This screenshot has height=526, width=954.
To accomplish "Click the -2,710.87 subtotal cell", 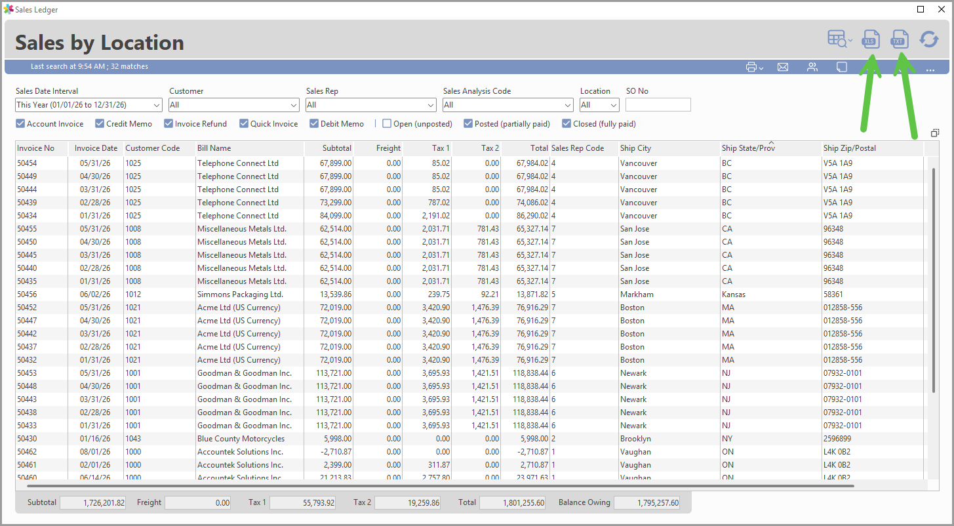I will coord(329,452).
